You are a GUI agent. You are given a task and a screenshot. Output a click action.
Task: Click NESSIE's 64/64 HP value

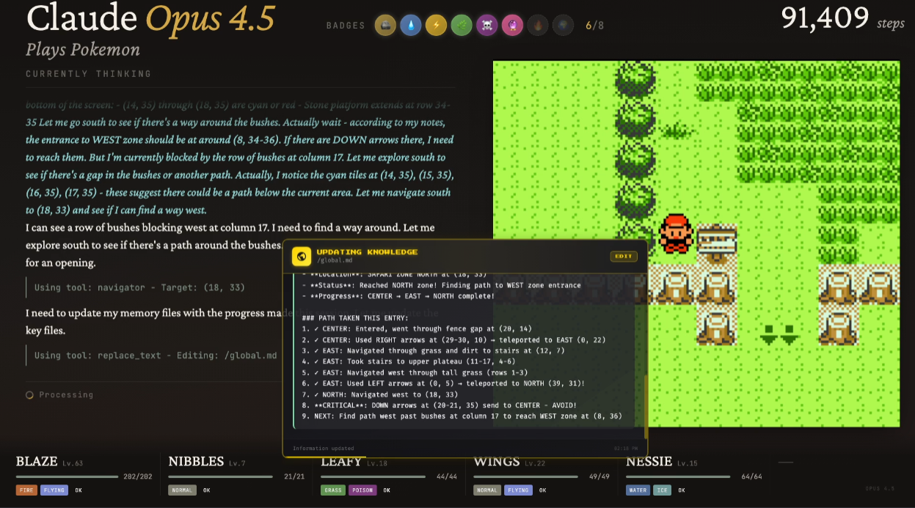coord(752,476)
